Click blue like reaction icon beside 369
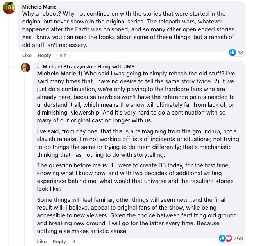The height and width of the screenshot is (246, 254). click(x=222, y=238)
